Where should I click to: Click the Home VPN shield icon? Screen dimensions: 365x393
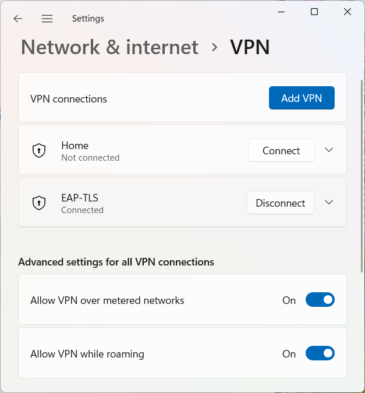(39, 150)
